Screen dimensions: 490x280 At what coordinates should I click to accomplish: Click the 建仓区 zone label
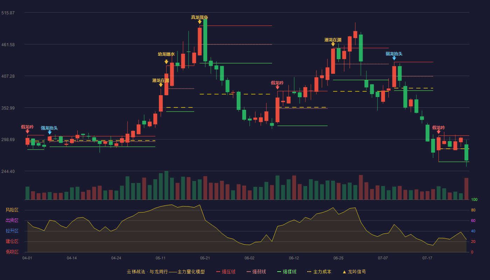(12, 241)
